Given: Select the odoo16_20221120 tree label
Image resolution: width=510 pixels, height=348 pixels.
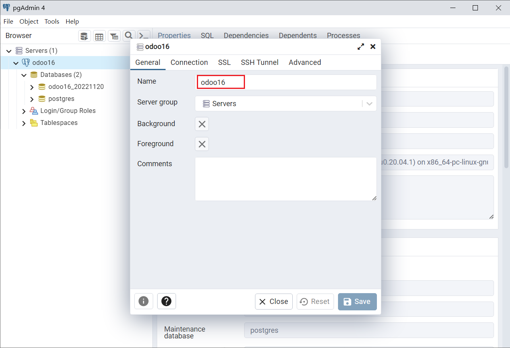Looking at the screenshot, I should pyautogui.click(x=76, y=87).
